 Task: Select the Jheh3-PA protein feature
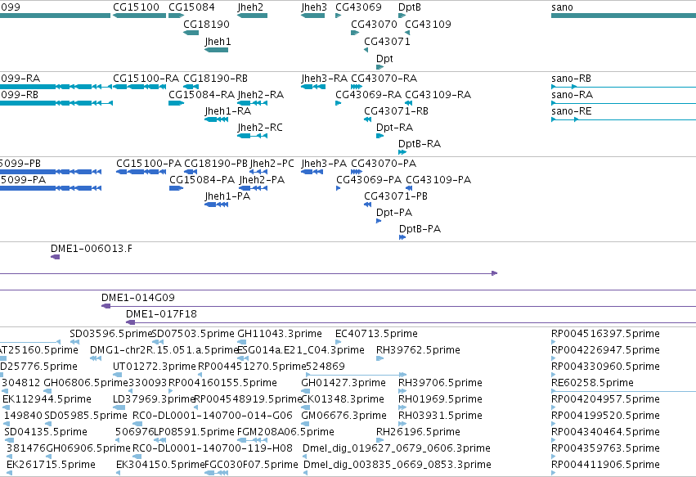click(312, 172)
